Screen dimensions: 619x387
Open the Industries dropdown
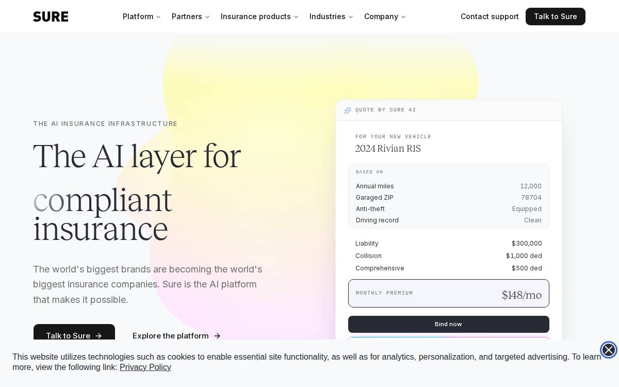point(331,17)
